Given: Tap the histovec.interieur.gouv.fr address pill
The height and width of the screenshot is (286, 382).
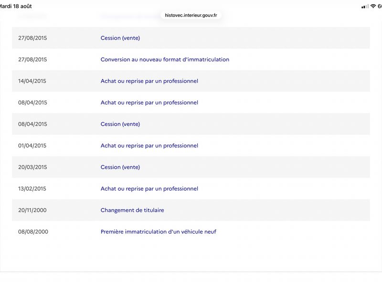Looking at the screenshot, I should coord(191,15).
